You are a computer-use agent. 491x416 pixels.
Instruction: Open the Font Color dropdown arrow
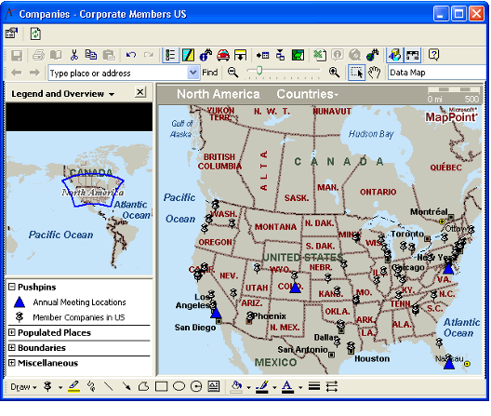300,387
